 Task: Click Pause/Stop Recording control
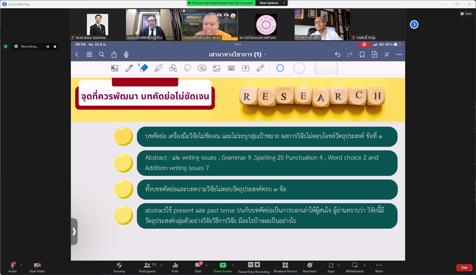[x=254, y=267]
